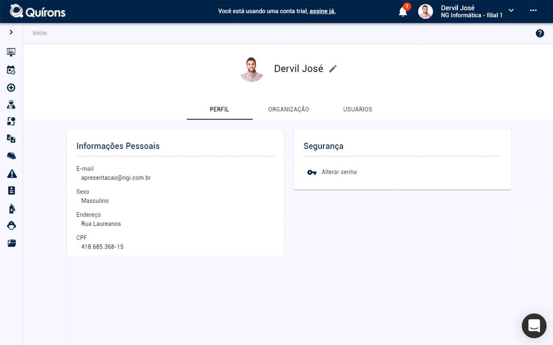Expand the left sidebar with the chevron
Screen dimensions: 553x345
(x=11, y=32)
